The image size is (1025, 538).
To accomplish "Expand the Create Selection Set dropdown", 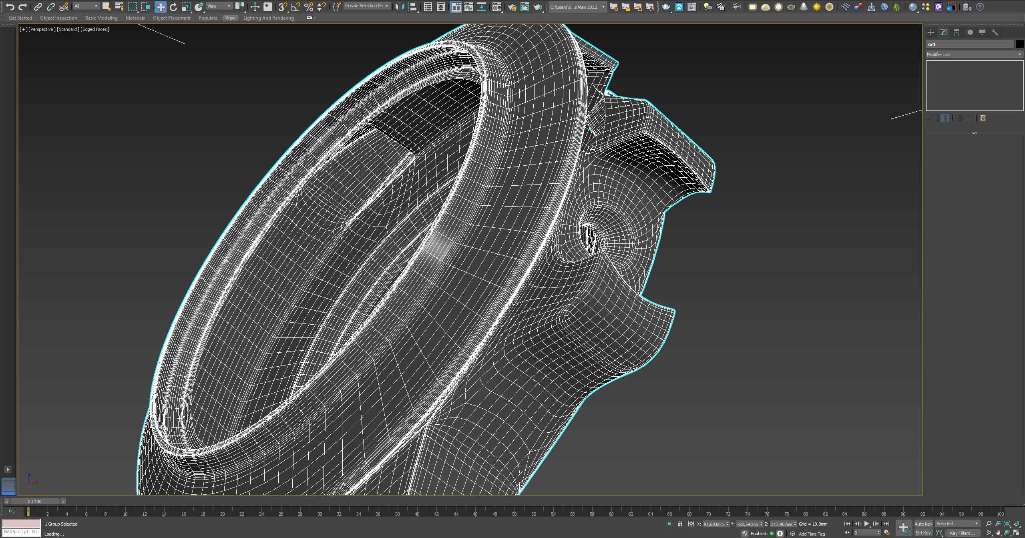I will click(x=367, y=6).
